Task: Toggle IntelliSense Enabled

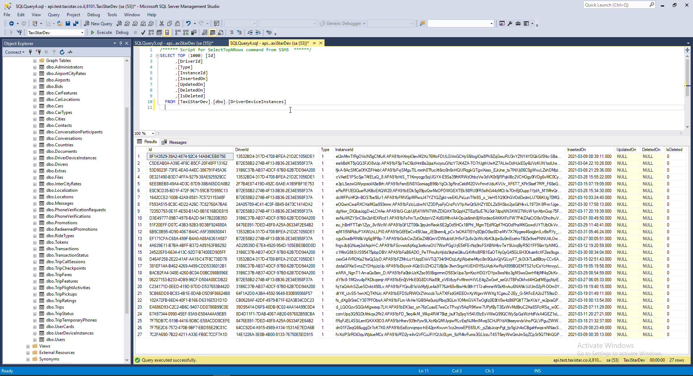Action: [167, 32]
